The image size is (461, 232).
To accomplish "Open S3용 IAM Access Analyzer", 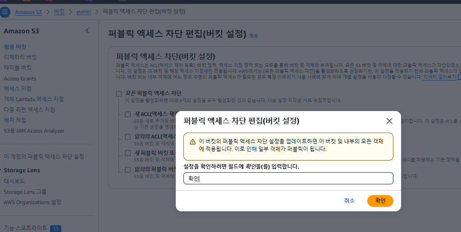I will click(x=34, y=131).
